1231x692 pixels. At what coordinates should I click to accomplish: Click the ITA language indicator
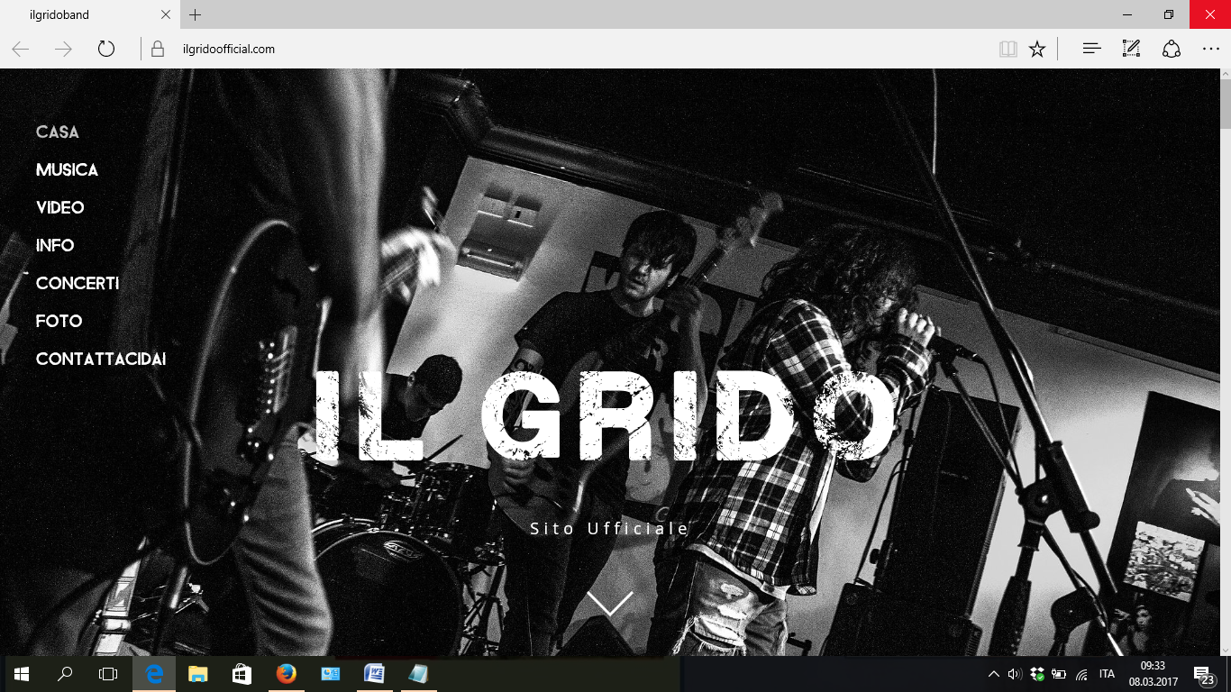[1107, 674]
